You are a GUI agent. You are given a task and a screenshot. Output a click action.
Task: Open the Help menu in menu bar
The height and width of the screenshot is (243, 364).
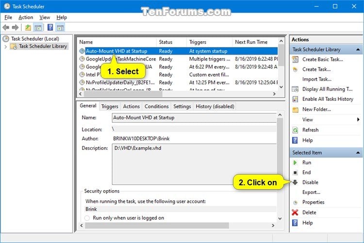point(62,17)
